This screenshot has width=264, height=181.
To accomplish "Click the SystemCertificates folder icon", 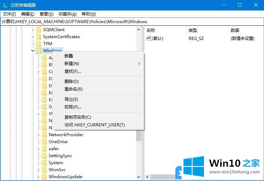I will click(x=39, y=37).
